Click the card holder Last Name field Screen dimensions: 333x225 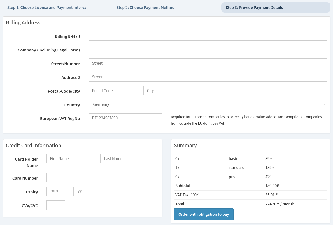point(130,159)
